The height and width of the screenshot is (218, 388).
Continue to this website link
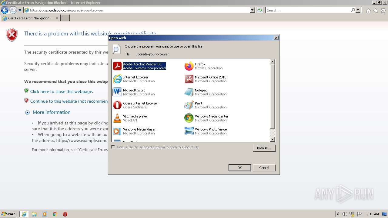pos(69,101)
